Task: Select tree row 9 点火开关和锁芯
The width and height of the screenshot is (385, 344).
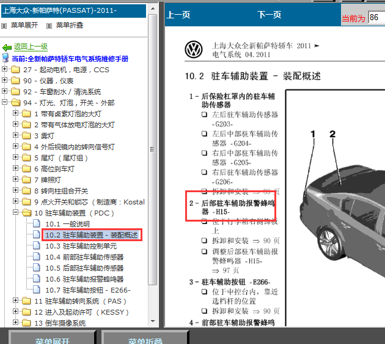Action: 89,202
